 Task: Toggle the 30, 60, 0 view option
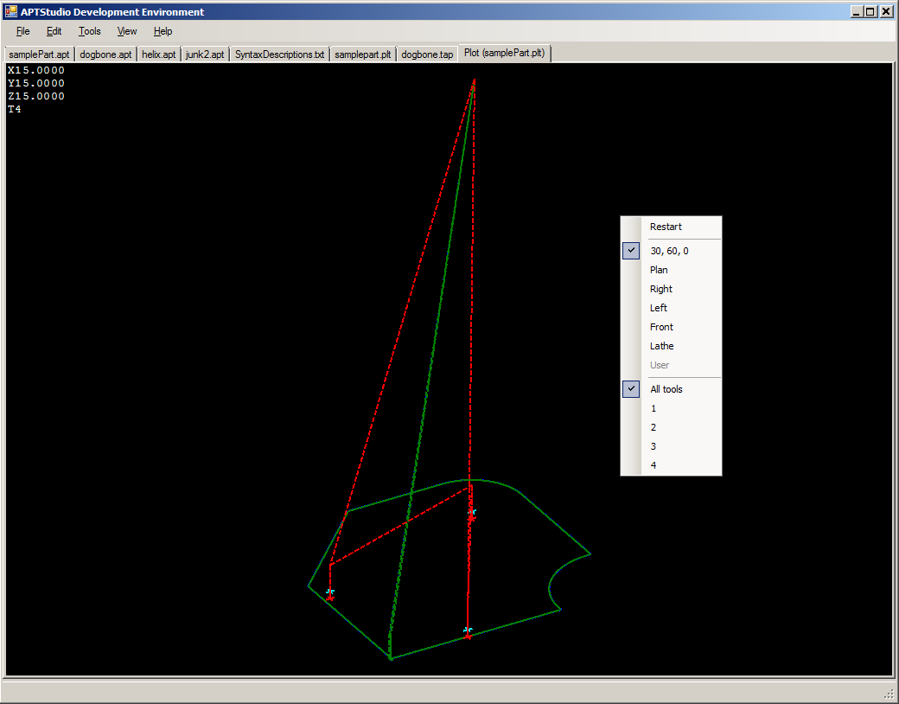(x=671, y=251)
